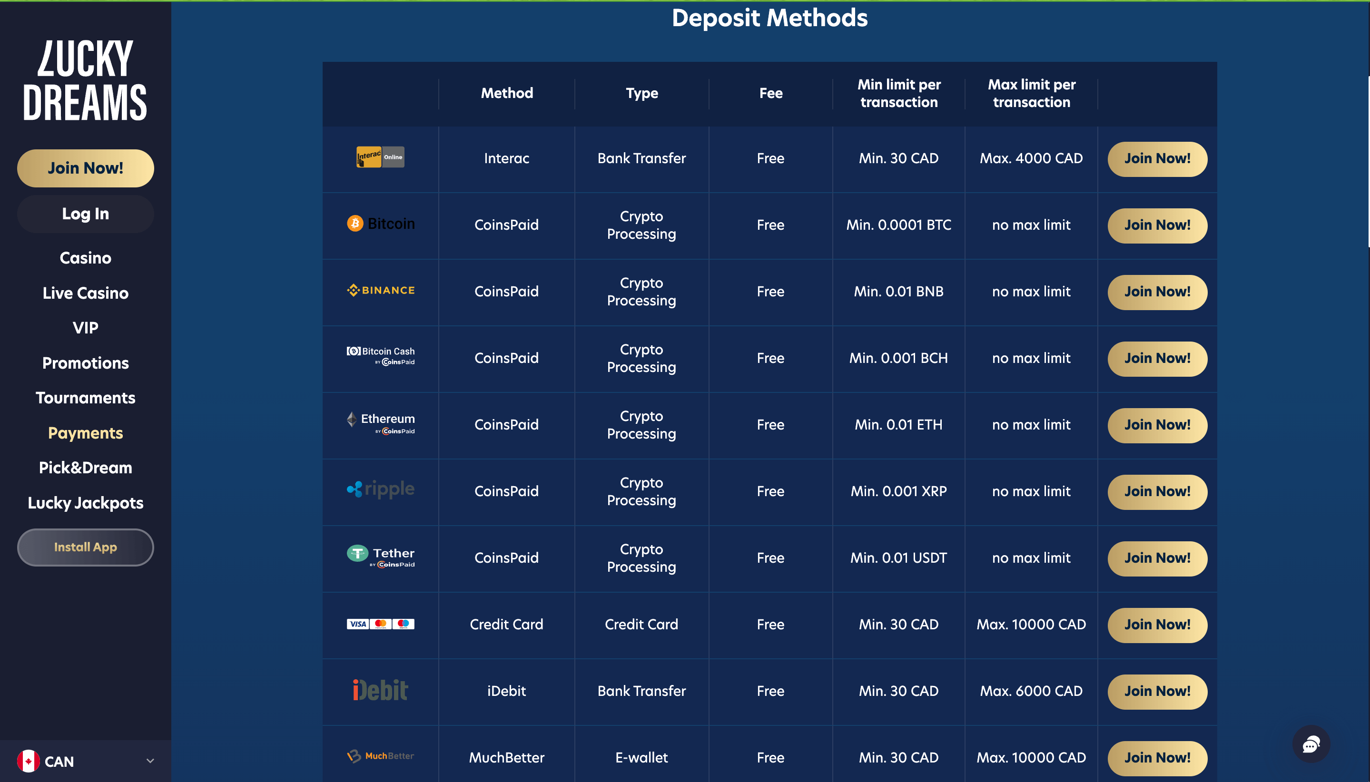This screenshot has height=782, width=1370.
Task: Click Join Now! in the Bitcoin row
Action: (x=1157, y=225)
